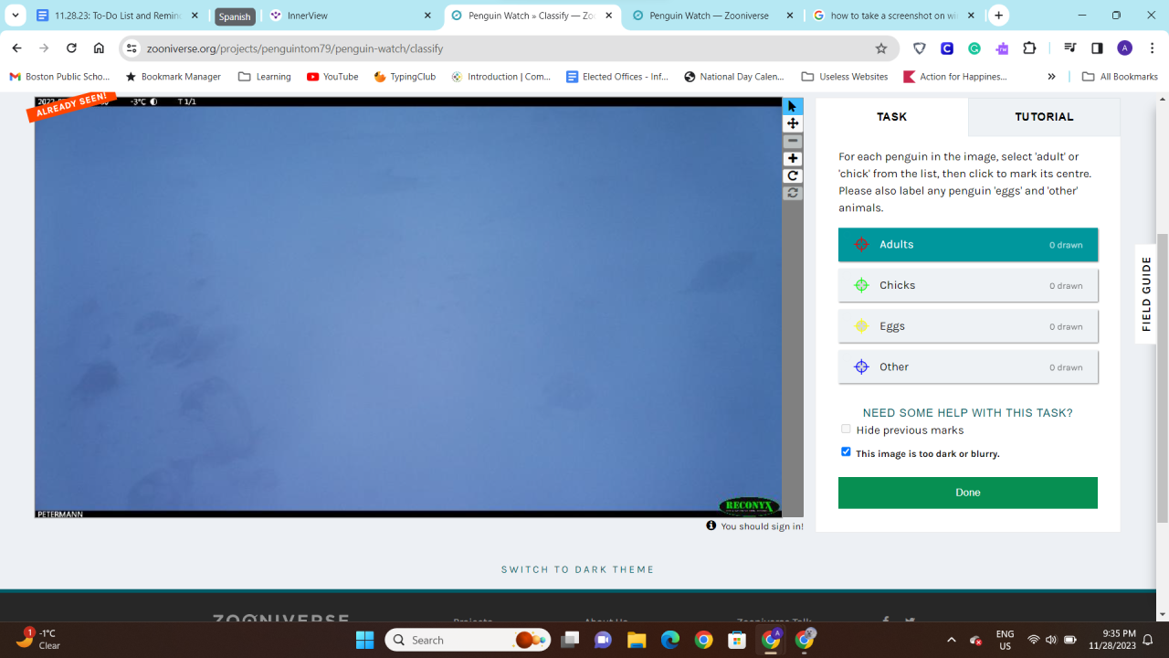
Task: Click the Windows taskbar Search box
Action: pyautogui.click(x=468, y=640)
